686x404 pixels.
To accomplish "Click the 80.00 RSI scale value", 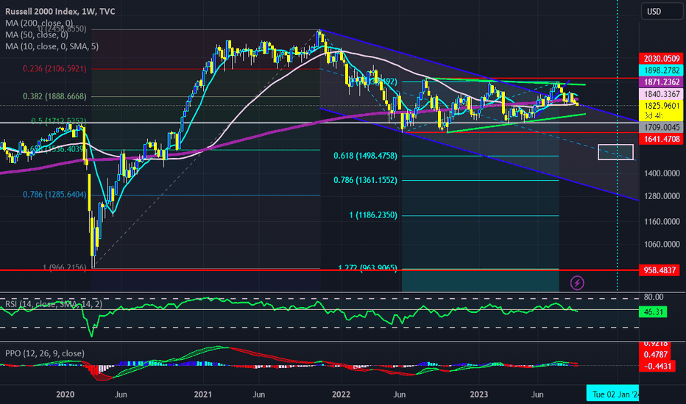I will click(654, 297).
